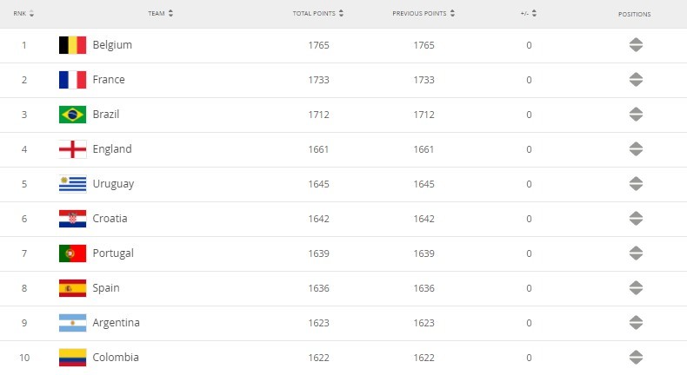
Task: Sort table by Team column
Action: tap(160, 14)
